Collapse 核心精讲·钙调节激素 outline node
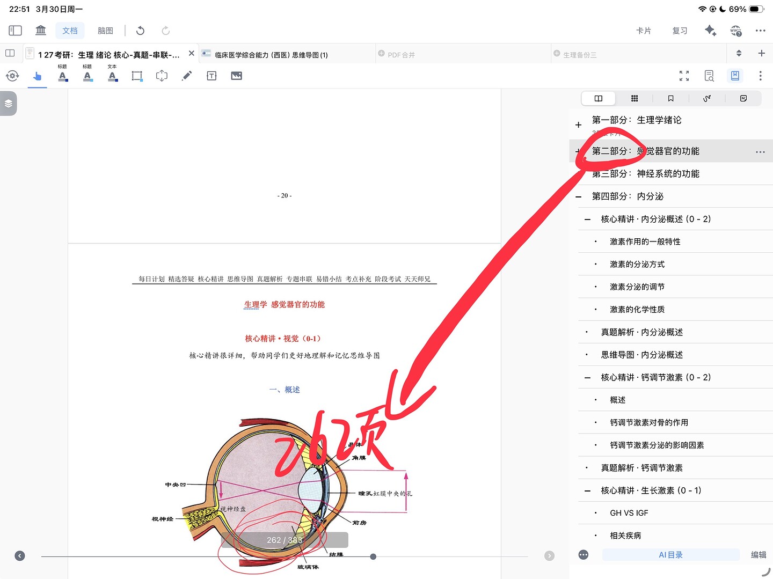Image resolution: width=773 pixels, height=579 pixels. [x=587, y=378]
